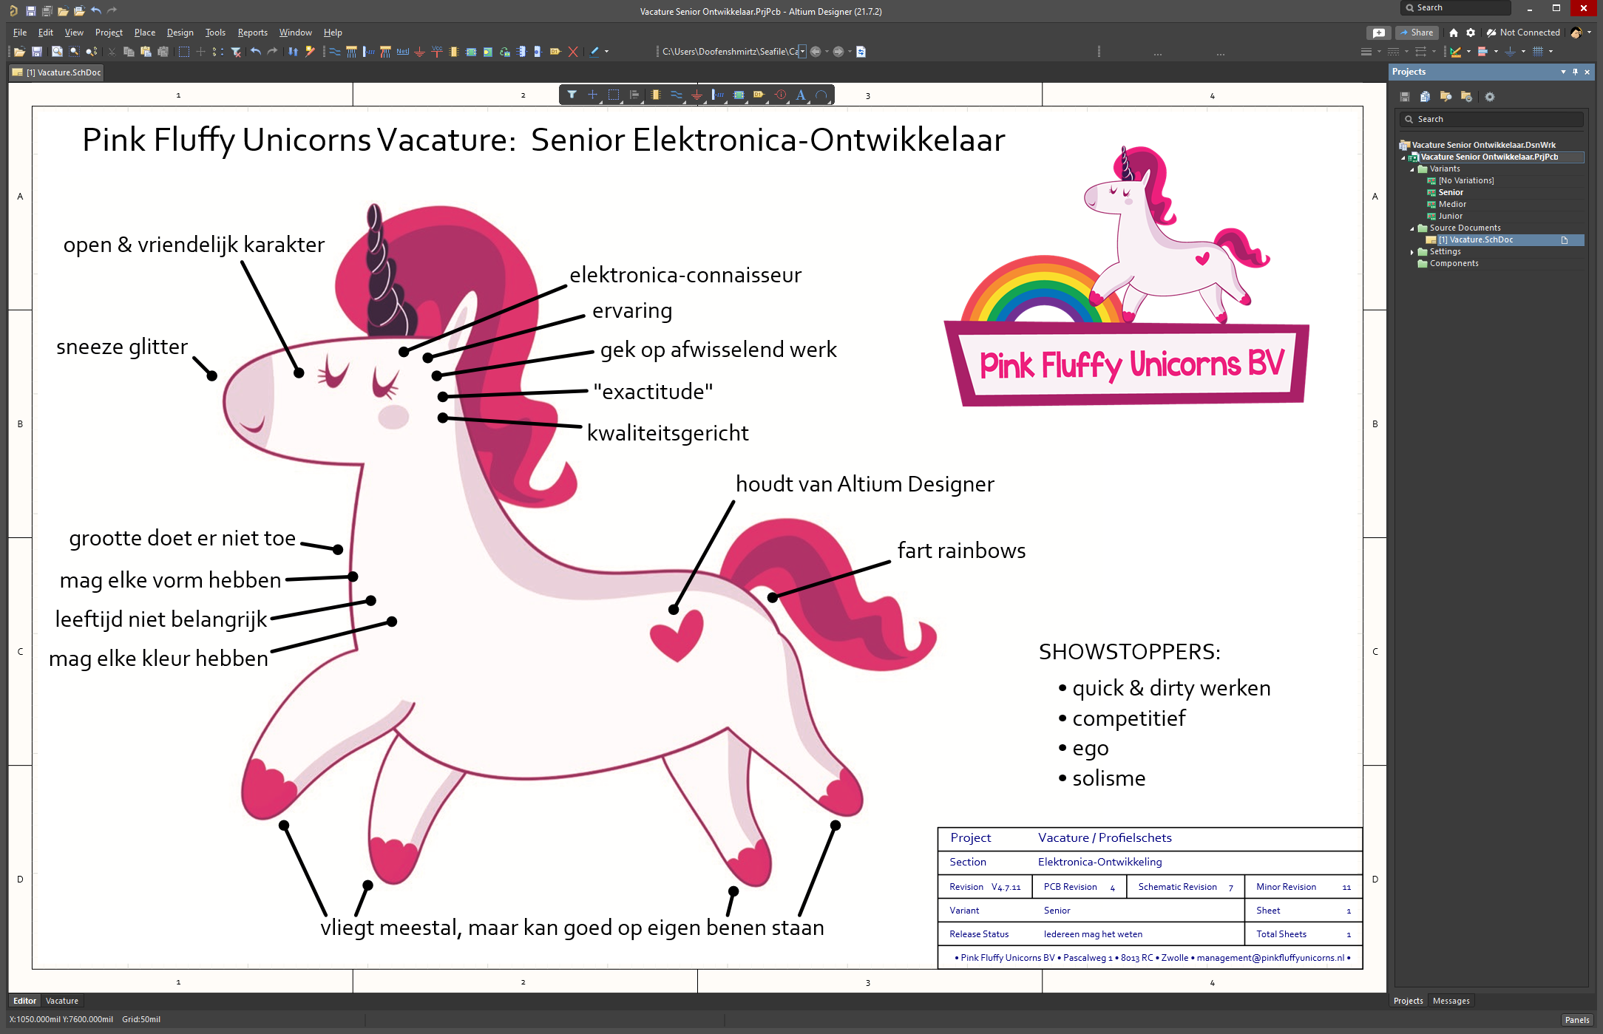Click Up/Down hierarchy arrows icon

(293, 52)
